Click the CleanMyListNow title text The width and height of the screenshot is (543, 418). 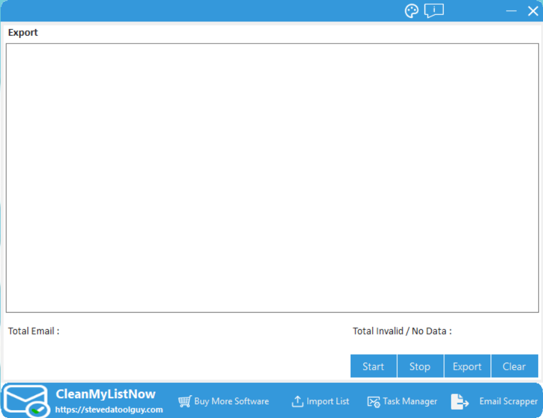pos(105,394)
